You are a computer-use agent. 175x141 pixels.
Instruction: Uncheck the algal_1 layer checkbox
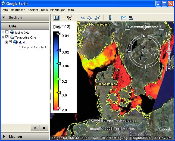pos(10,42)
